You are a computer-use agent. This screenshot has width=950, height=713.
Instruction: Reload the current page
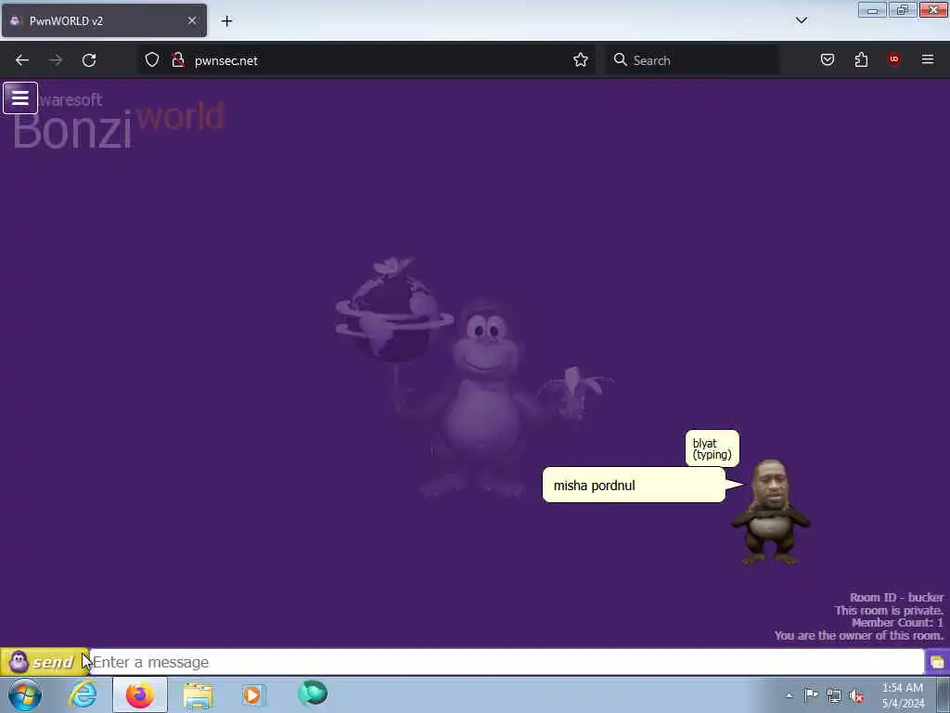pos(89,60)
